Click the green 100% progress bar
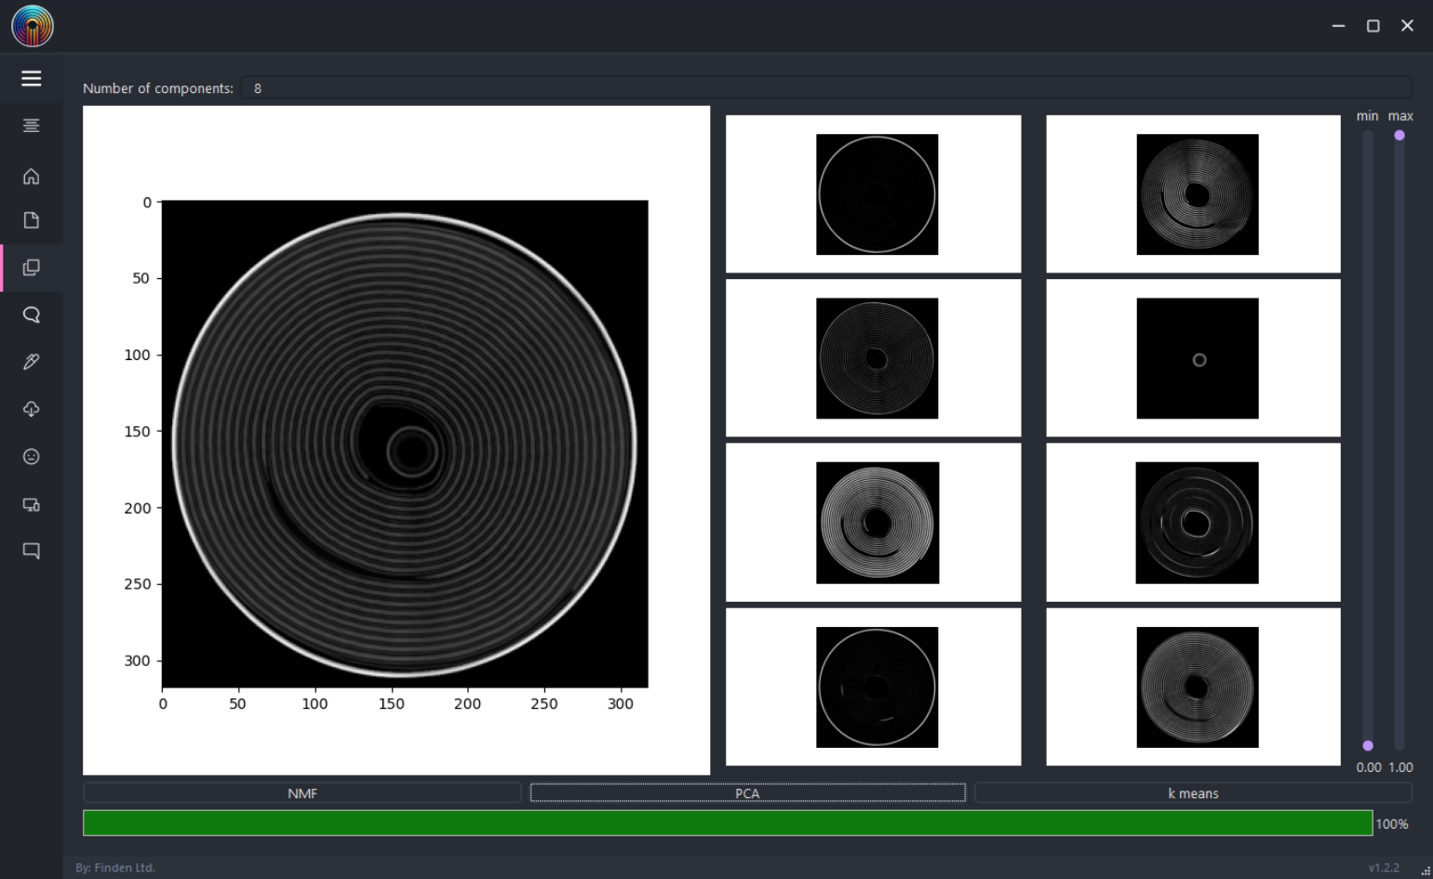 click(728, 823)
